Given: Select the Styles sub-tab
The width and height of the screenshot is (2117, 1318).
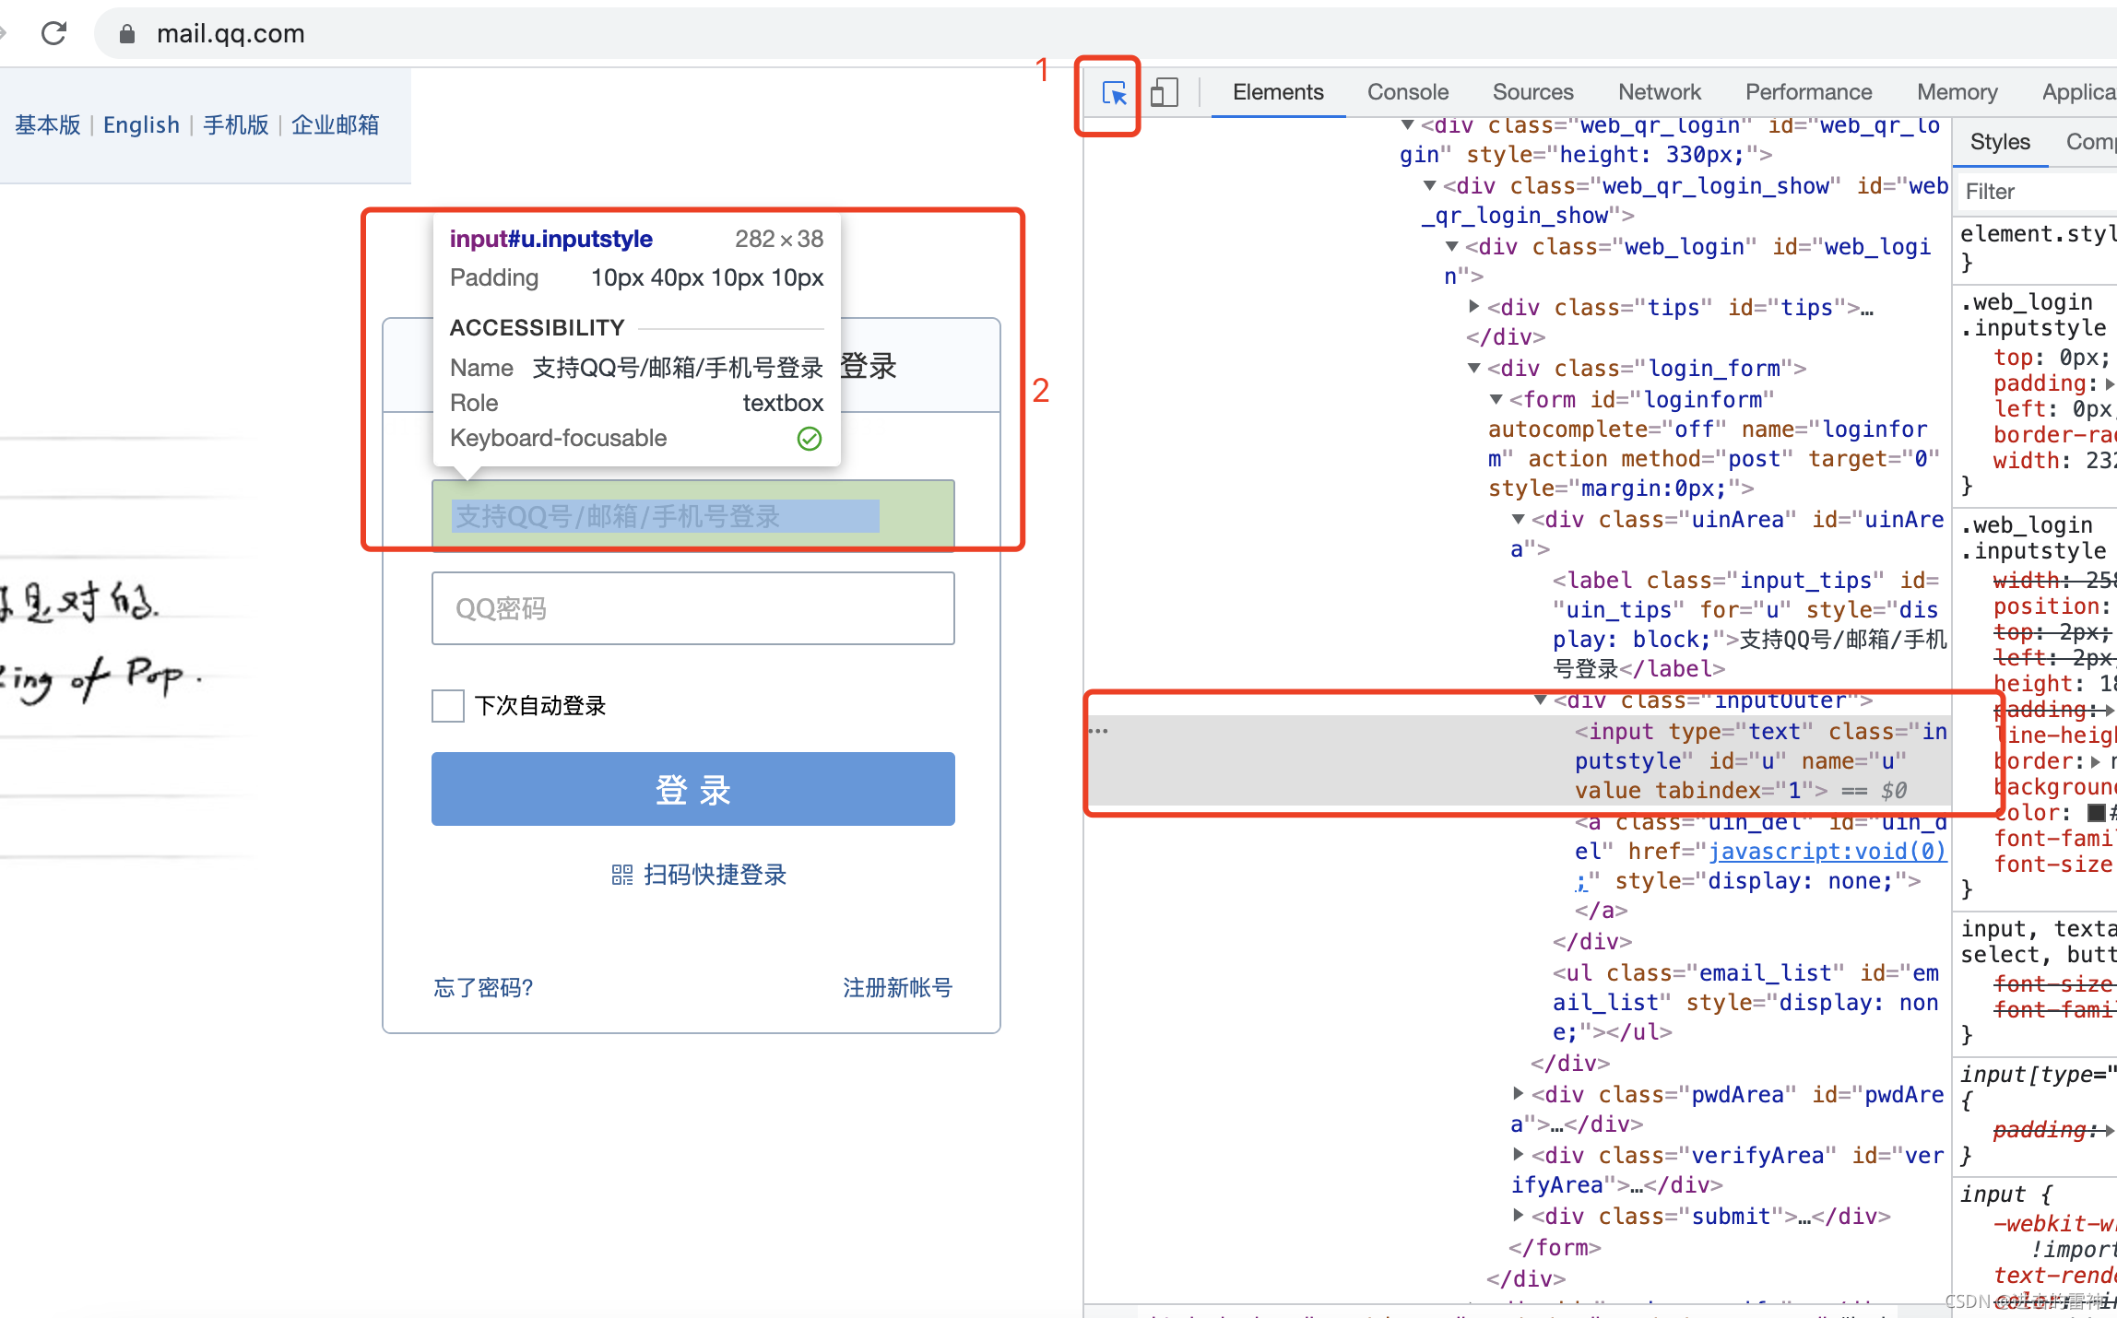Looking at the screenshot, I should click(x=2000, y=142).
